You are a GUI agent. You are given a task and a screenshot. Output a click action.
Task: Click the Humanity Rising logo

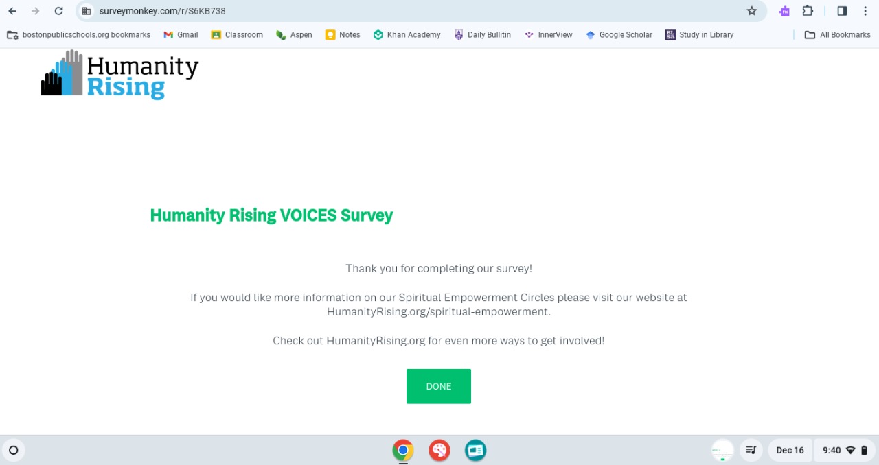(x=119, y=75)
